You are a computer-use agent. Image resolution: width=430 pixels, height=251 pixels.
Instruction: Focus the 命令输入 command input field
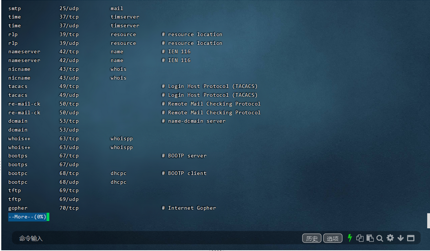tap(157, 238)
